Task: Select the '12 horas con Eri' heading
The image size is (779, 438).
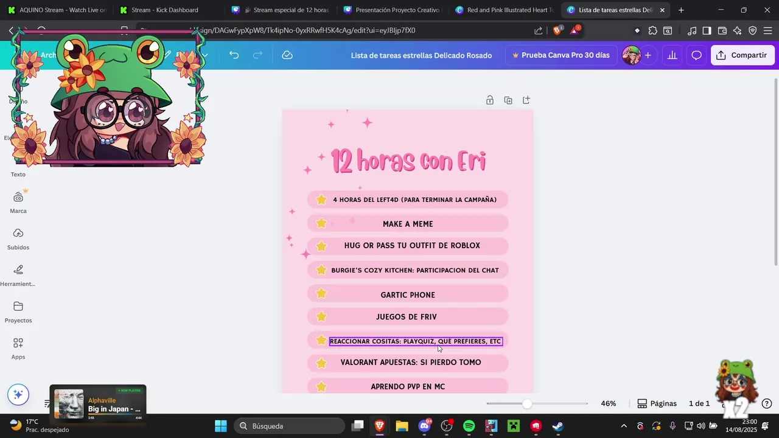Action: click(x=408, y=162)
